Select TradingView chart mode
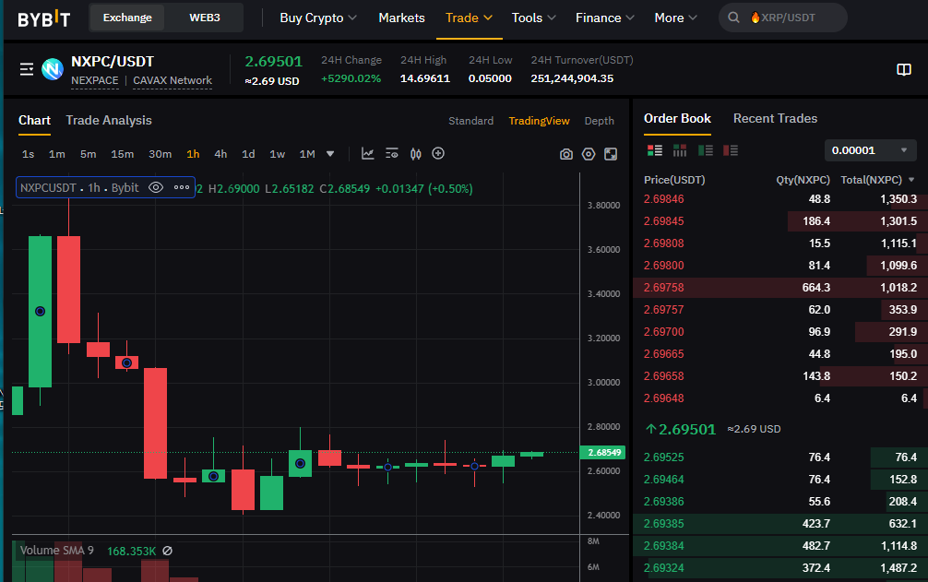Image resolution: width=928 pixels, height=582 pixels. (x=539, y=121)
